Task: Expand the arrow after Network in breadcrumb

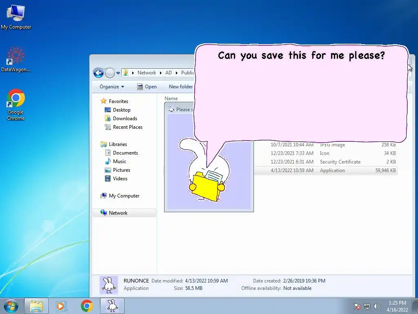Action: coord(161,73)
